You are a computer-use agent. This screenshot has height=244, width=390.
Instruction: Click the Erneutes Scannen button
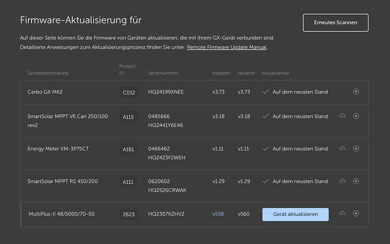(x=336, y=23)
